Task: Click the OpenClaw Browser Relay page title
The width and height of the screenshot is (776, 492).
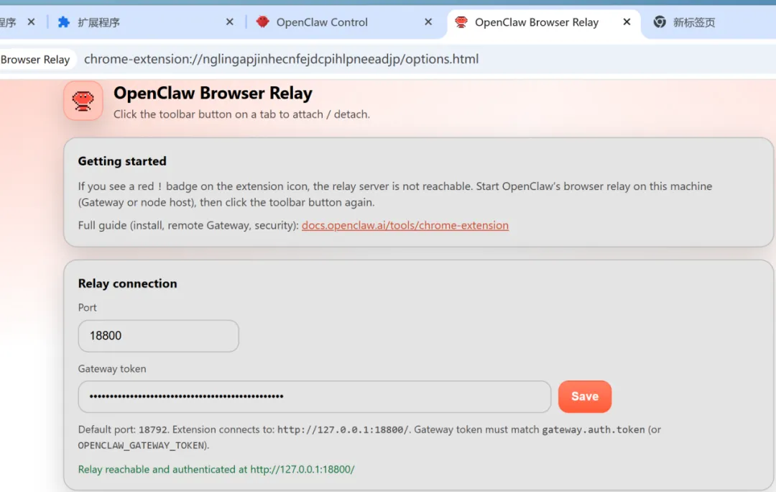Action: click(x=213, y=93)
